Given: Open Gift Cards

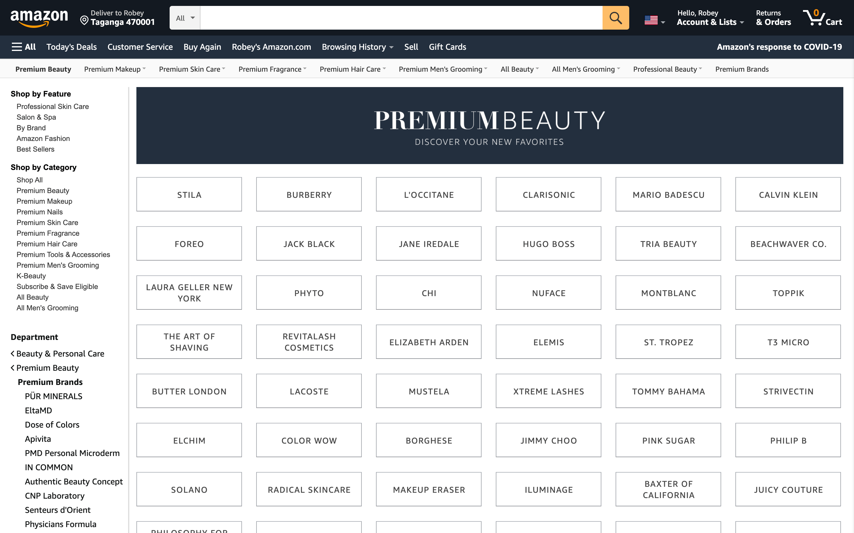Looking at the screenshot, I should click(x=447, y=47).
